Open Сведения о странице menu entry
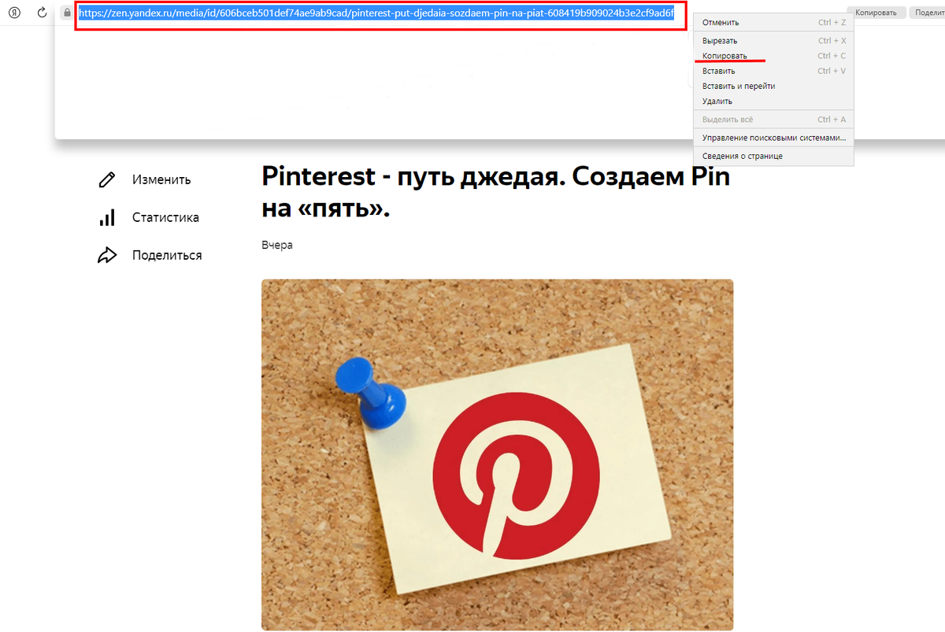This screenshot has height=632, width=945. point(774,156)
